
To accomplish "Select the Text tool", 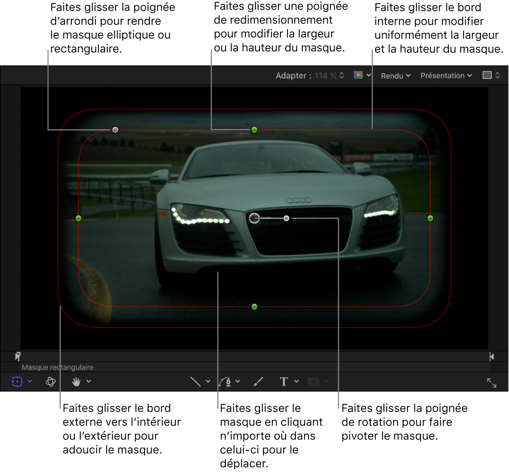I will coord(284,381).
